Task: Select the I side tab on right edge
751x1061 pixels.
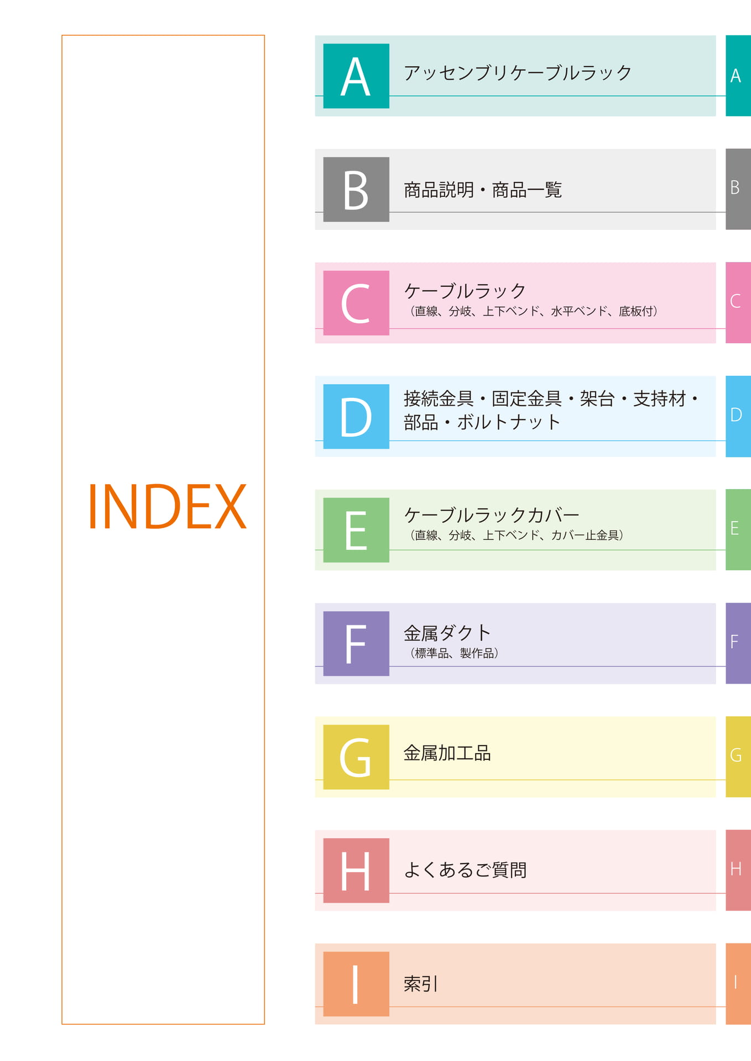Action: click(x=738, y=984)
